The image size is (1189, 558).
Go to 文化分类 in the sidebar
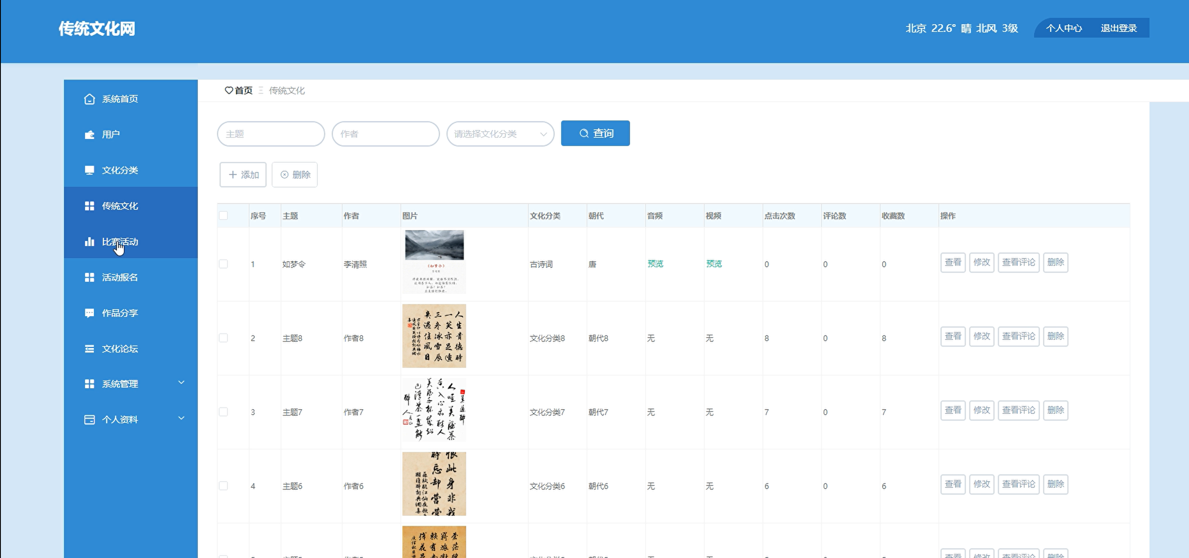(x=131, y=170)
